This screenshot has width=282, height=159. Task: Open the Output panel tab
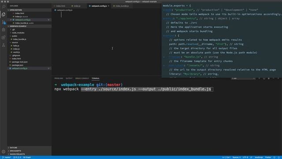tap(69, 79)
